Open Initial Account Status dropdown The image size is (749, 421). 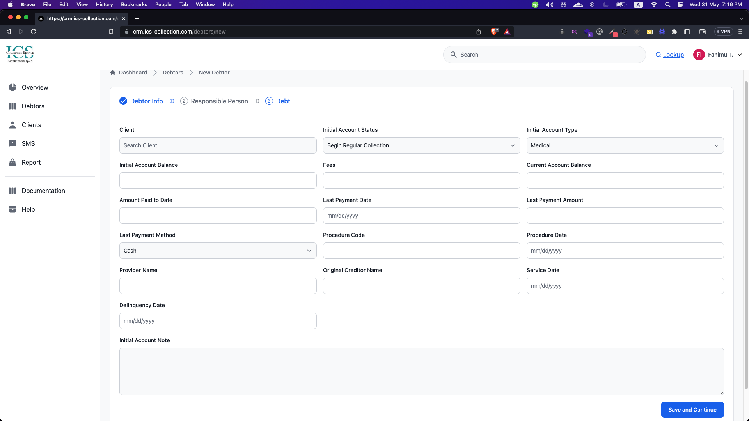coord(421,145)
